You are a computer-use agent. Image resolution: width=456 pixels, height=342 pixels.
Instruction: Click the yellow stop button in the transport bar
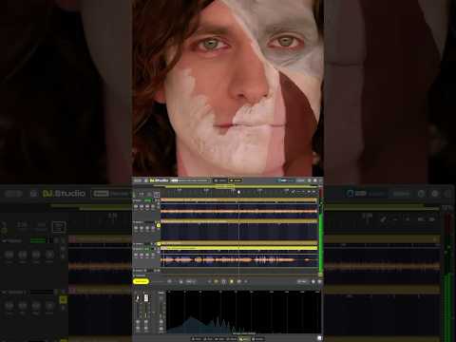point(232,281)
